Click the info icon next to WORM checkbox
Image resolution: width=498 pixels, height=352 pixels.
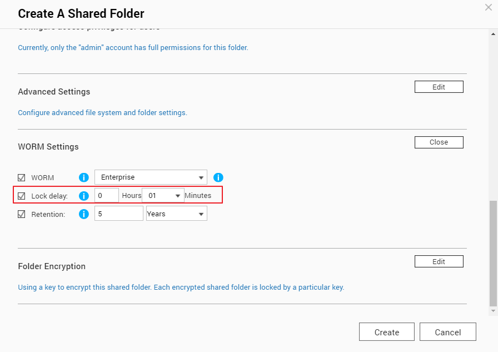pyautogui.click(x=84, y=177)
